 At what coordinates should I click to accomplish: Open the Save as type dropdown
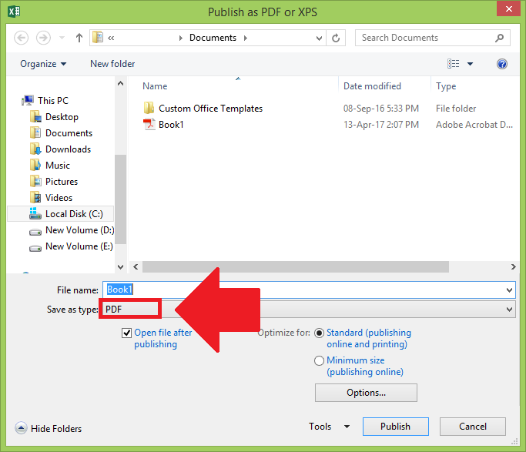click(509, 309)
